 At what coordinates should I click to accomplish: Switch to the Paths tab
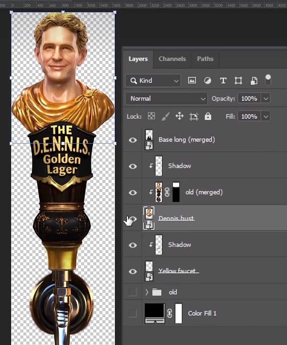pos(205,59)
